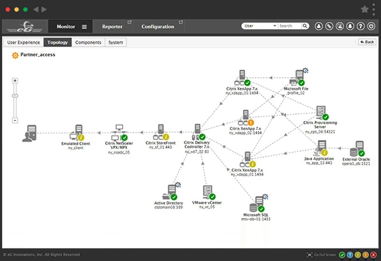Open the user profile icon
Screen dimensions: 381x261
(319, 26)
